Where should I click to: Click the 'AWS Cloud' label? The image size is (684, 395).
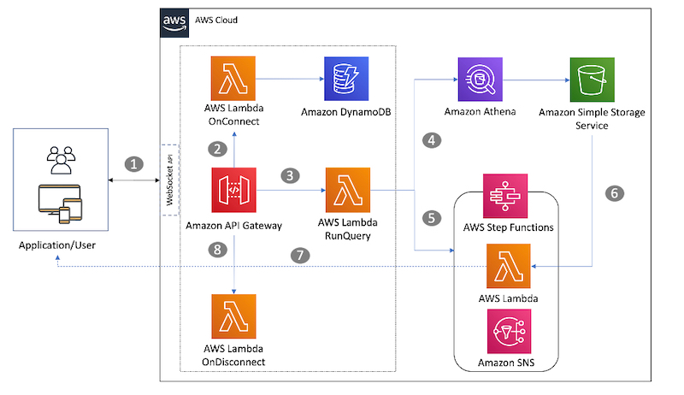(x=216, y=20)
